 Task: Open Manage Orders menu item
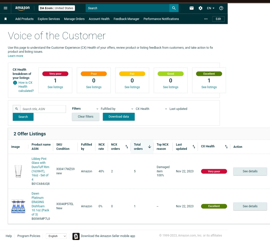(74, 19)
